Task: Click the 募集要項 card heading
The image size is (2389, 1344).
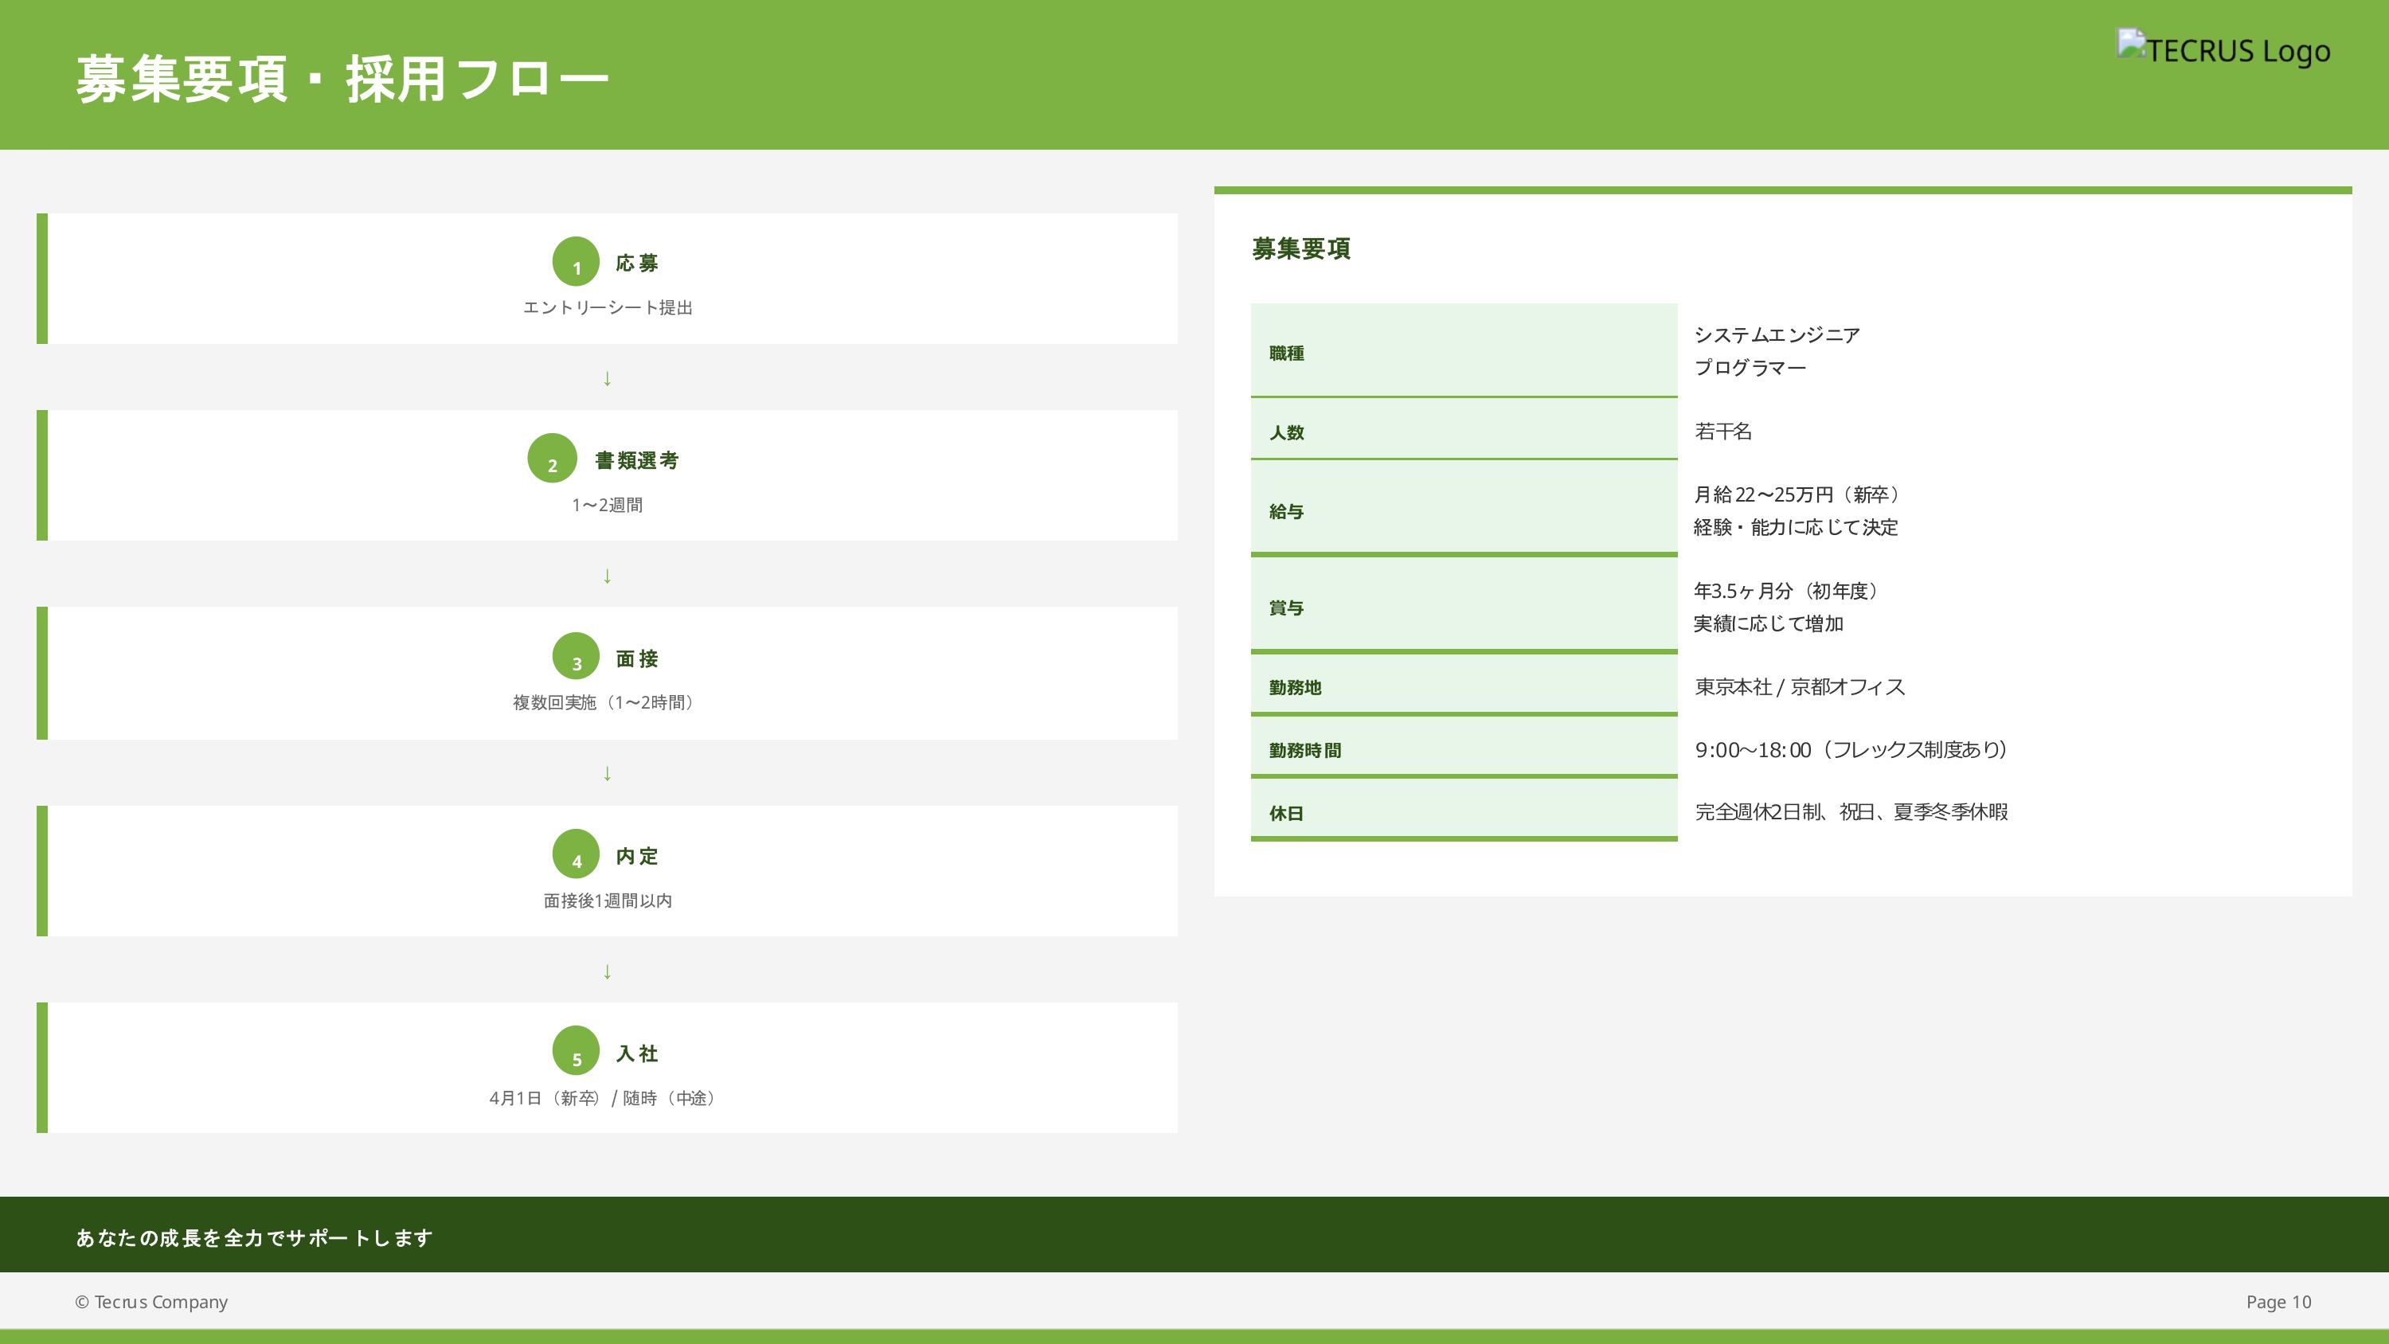Action: tap(1300, 248)
